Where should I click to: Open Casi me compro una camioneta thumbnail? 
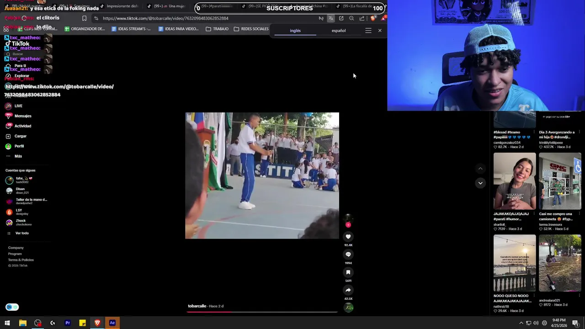click(560, 181)
